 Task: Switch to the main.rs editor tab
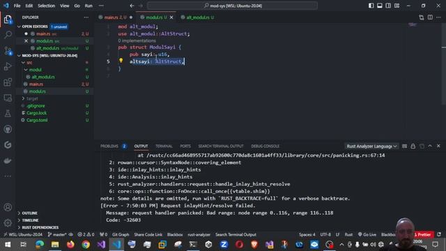(115, 17)
